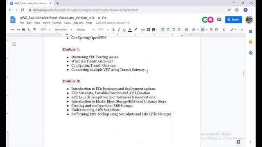Toggle the bulleted list
This screenshot has width=262, height=147.
pyautogui.click(x=203, y=30)
